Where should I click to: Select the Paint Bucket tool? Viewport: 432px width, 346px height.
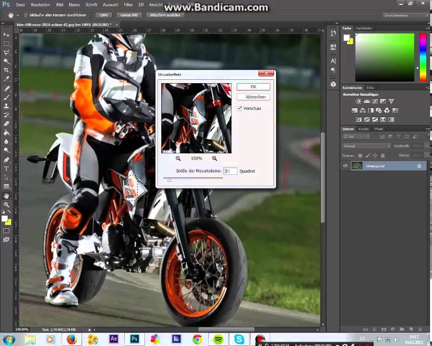pos(6,133)
